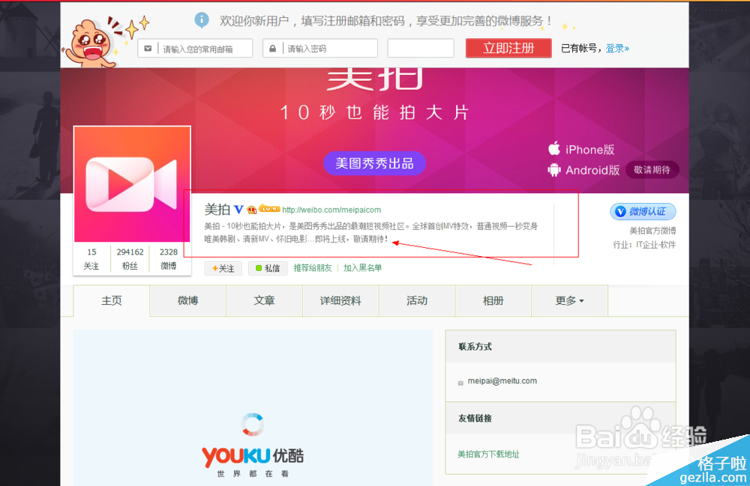Switch to the 主页 tab
750x486 pixels.
112,301
